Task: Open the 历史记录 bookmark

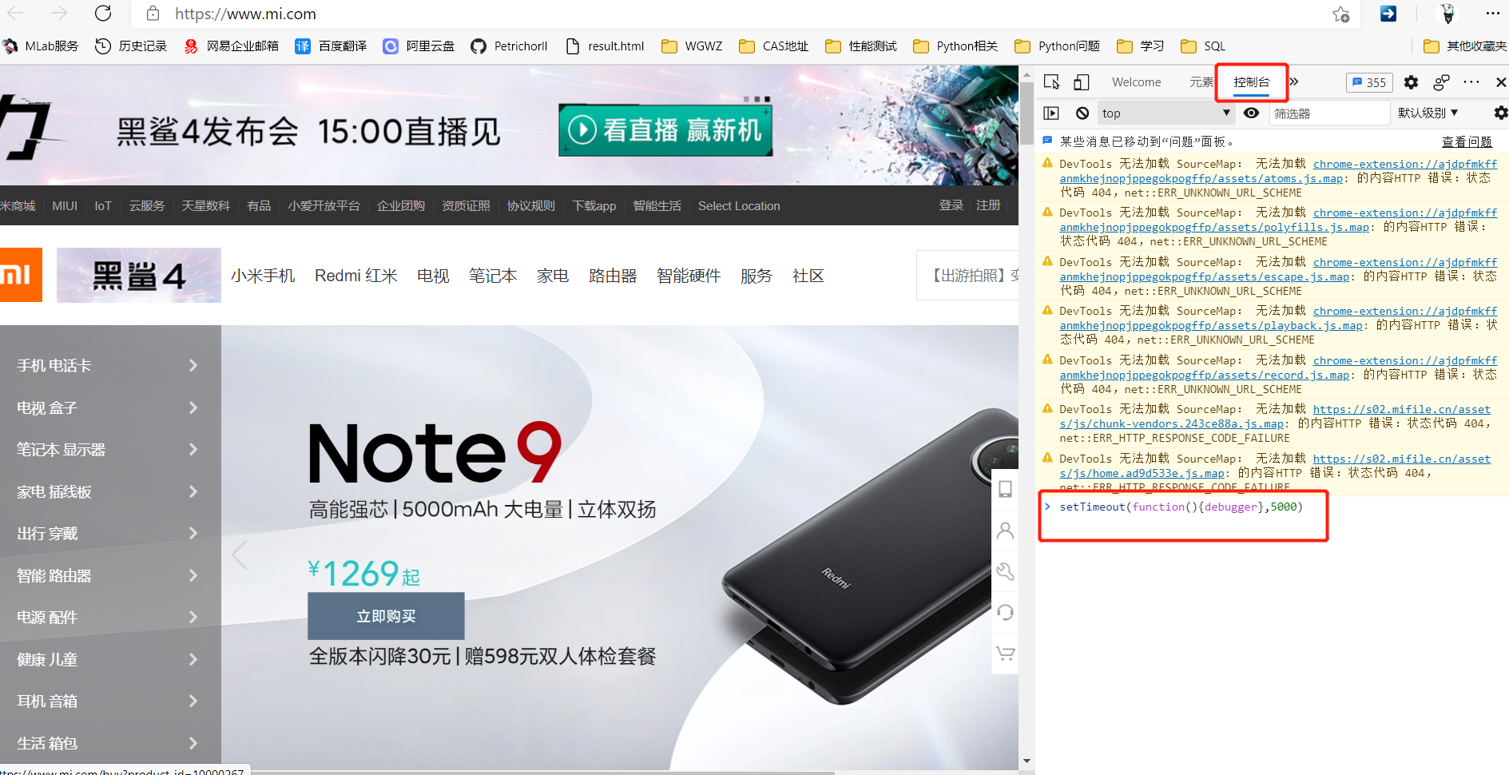Action: click(132, 46)
